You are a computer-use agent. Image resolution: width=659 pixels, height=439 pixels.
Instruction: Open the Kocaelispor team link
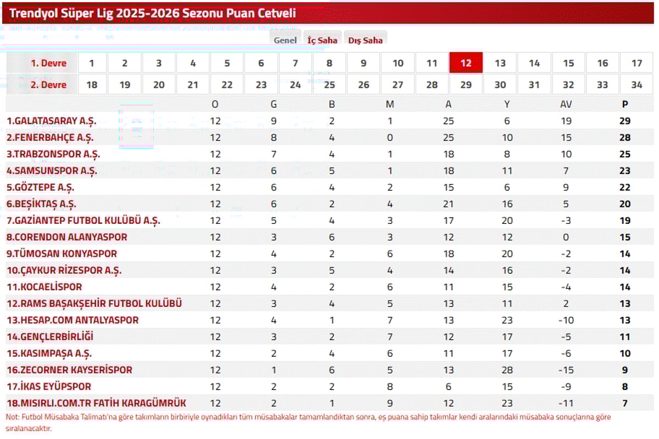tap(44, 287)
